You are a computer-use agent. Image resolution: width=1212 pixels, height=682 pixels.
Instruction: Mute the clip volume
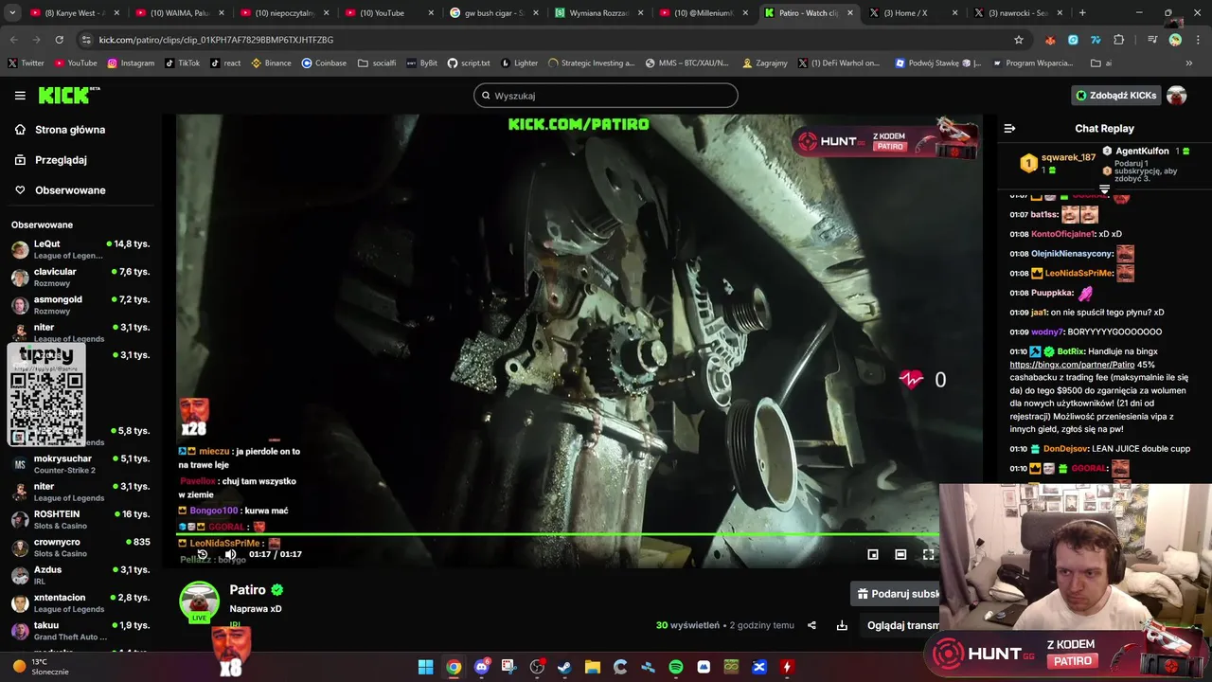[230, 554]
